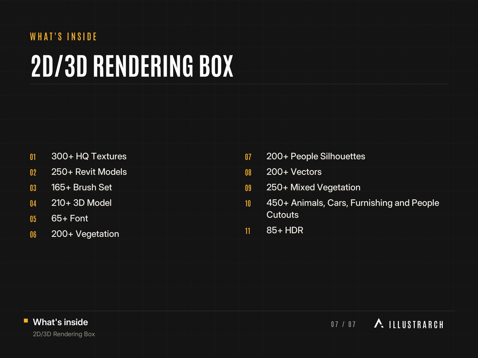Select the '85+ HDR' item
Image resolution: width=478 pixels, height=358 pixels.
(x=285, y=230)
